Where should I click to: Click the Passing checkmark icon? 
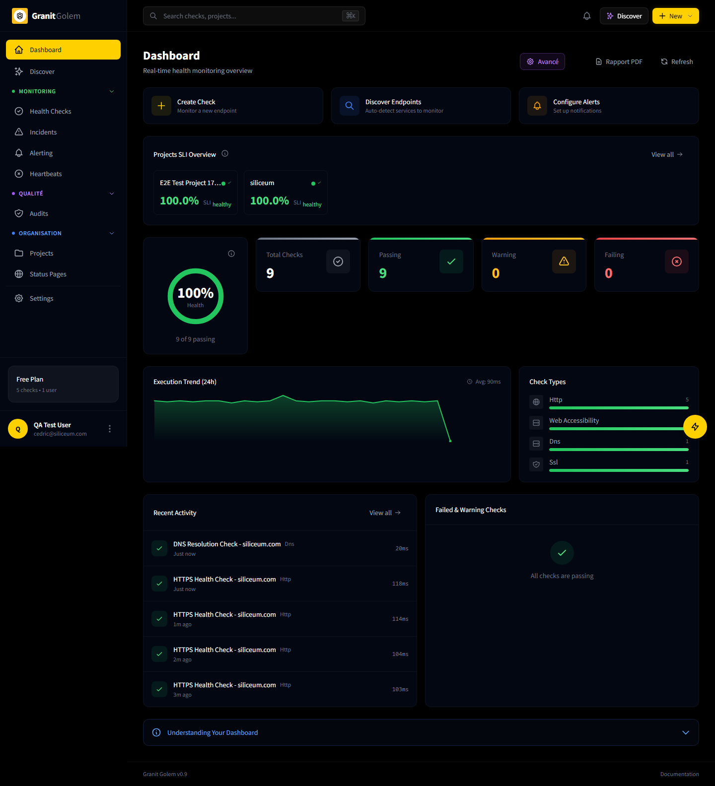tap(451, 262)
